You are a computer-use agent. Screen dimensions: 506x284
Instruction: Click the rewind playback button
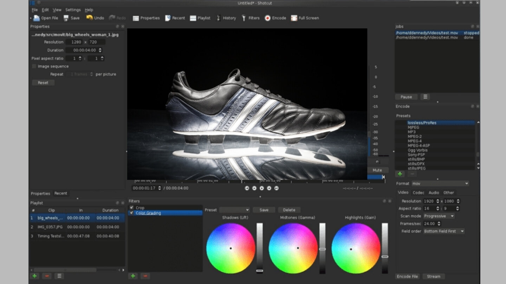254,188
